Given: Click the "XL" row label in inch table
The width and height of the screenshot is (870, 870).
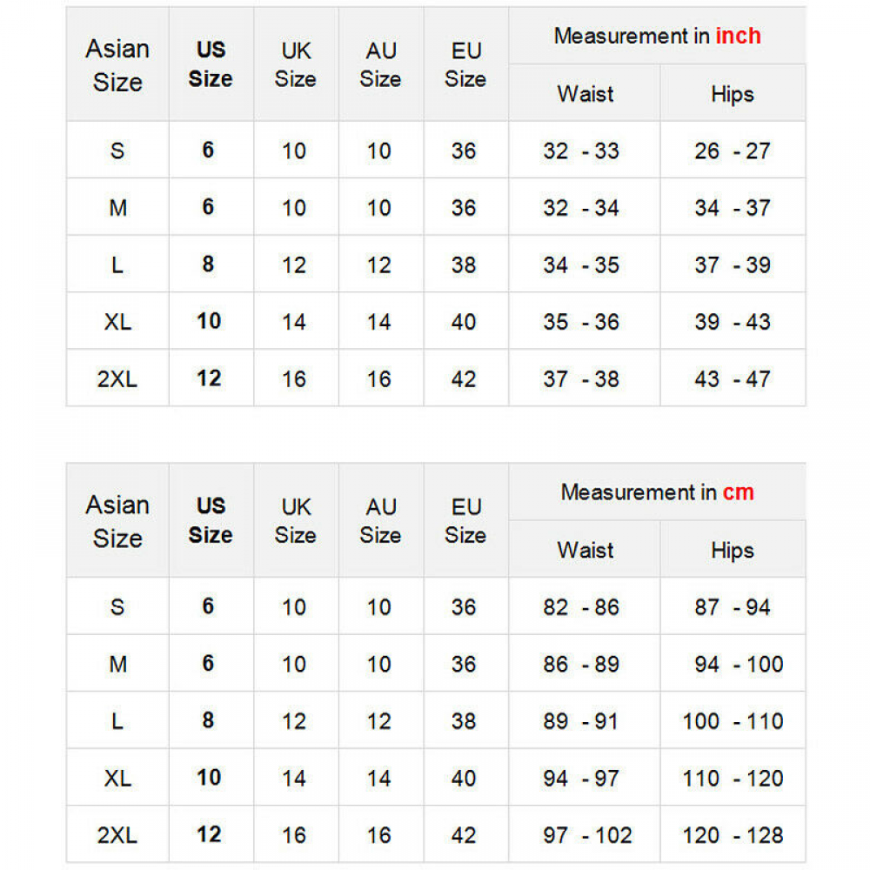Looking at the screenshot, I should click(117, 322).
